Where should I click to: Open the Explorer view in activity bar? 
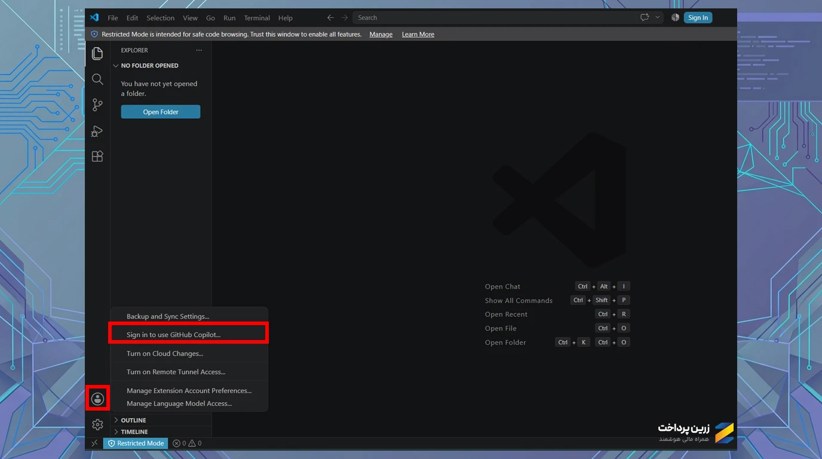[97, 54]
